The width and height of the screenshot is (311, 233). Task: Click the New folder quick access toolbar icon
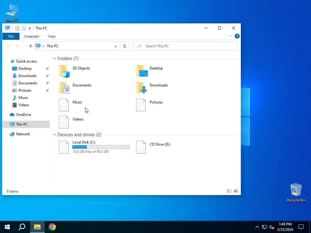pos(24,28)
